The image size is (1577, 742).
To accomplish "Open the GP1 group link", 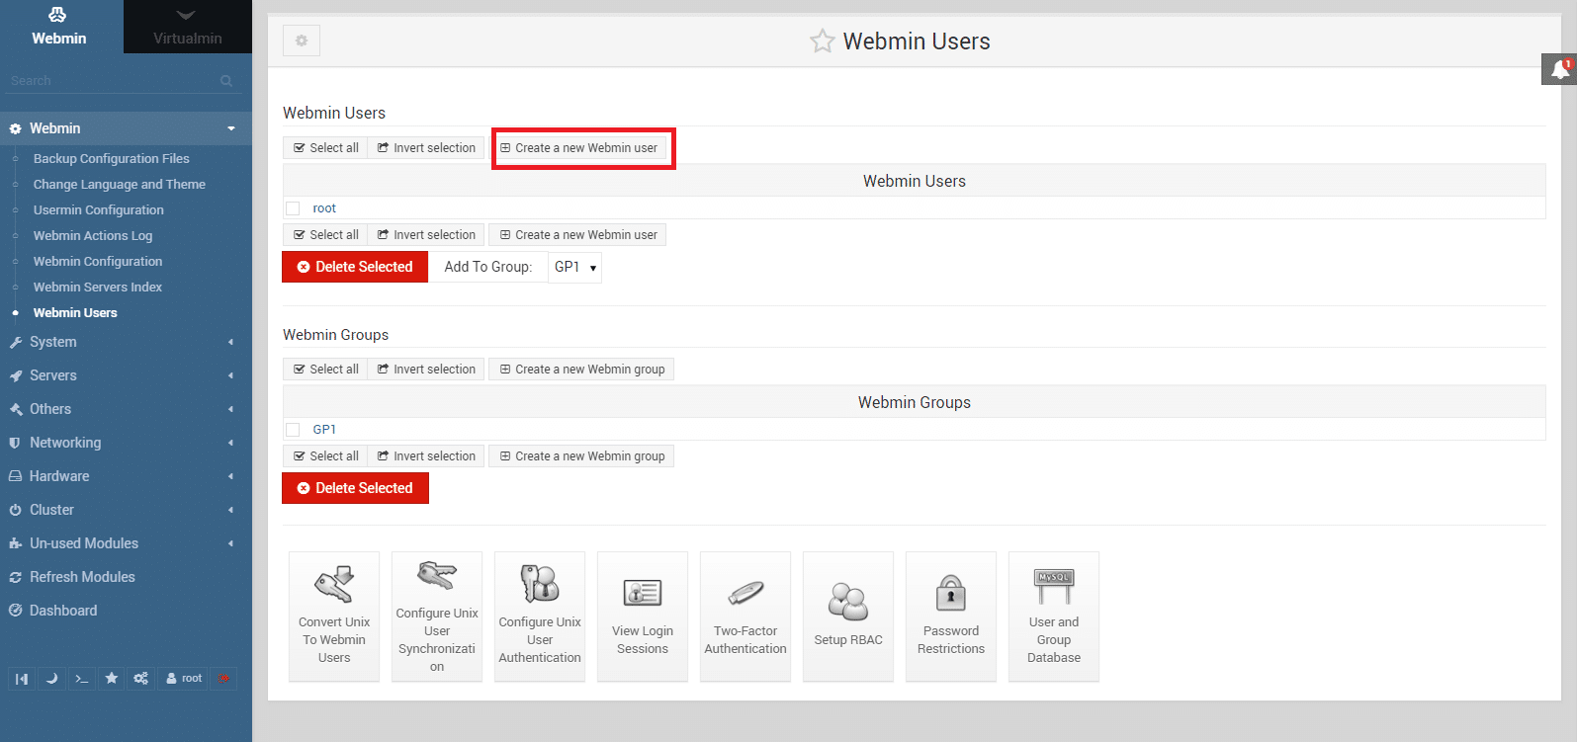I will [x=324, y=430].
